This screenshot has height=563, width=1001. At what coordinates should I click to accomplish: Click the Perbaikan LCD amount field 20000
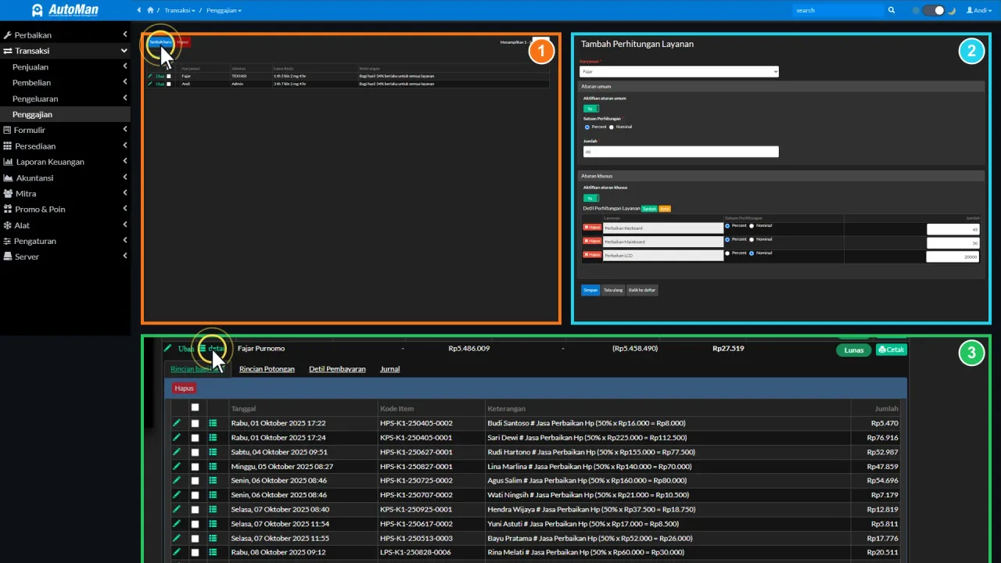point(953,256)
